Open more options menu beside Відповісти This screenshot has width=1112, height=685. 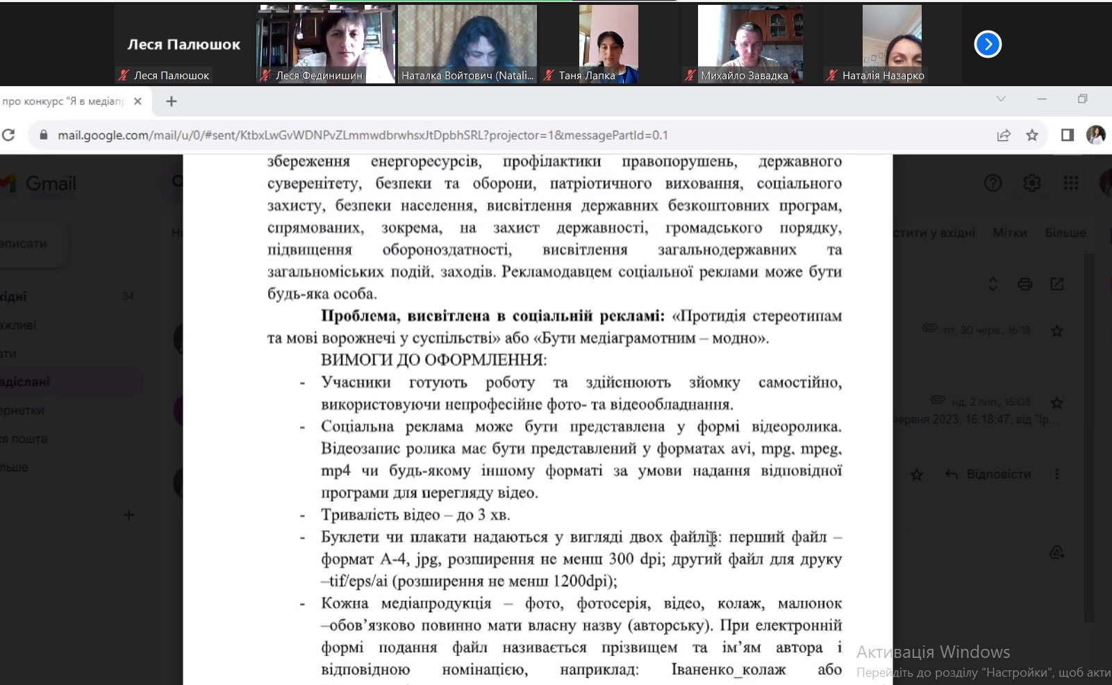tap(1056, 474)
